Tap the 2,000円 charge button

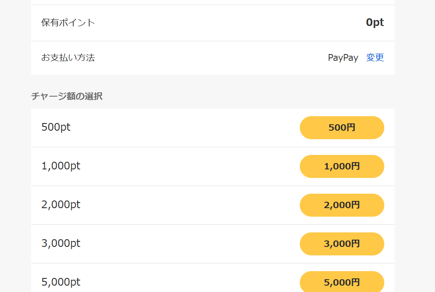click(x=342, y=205)
